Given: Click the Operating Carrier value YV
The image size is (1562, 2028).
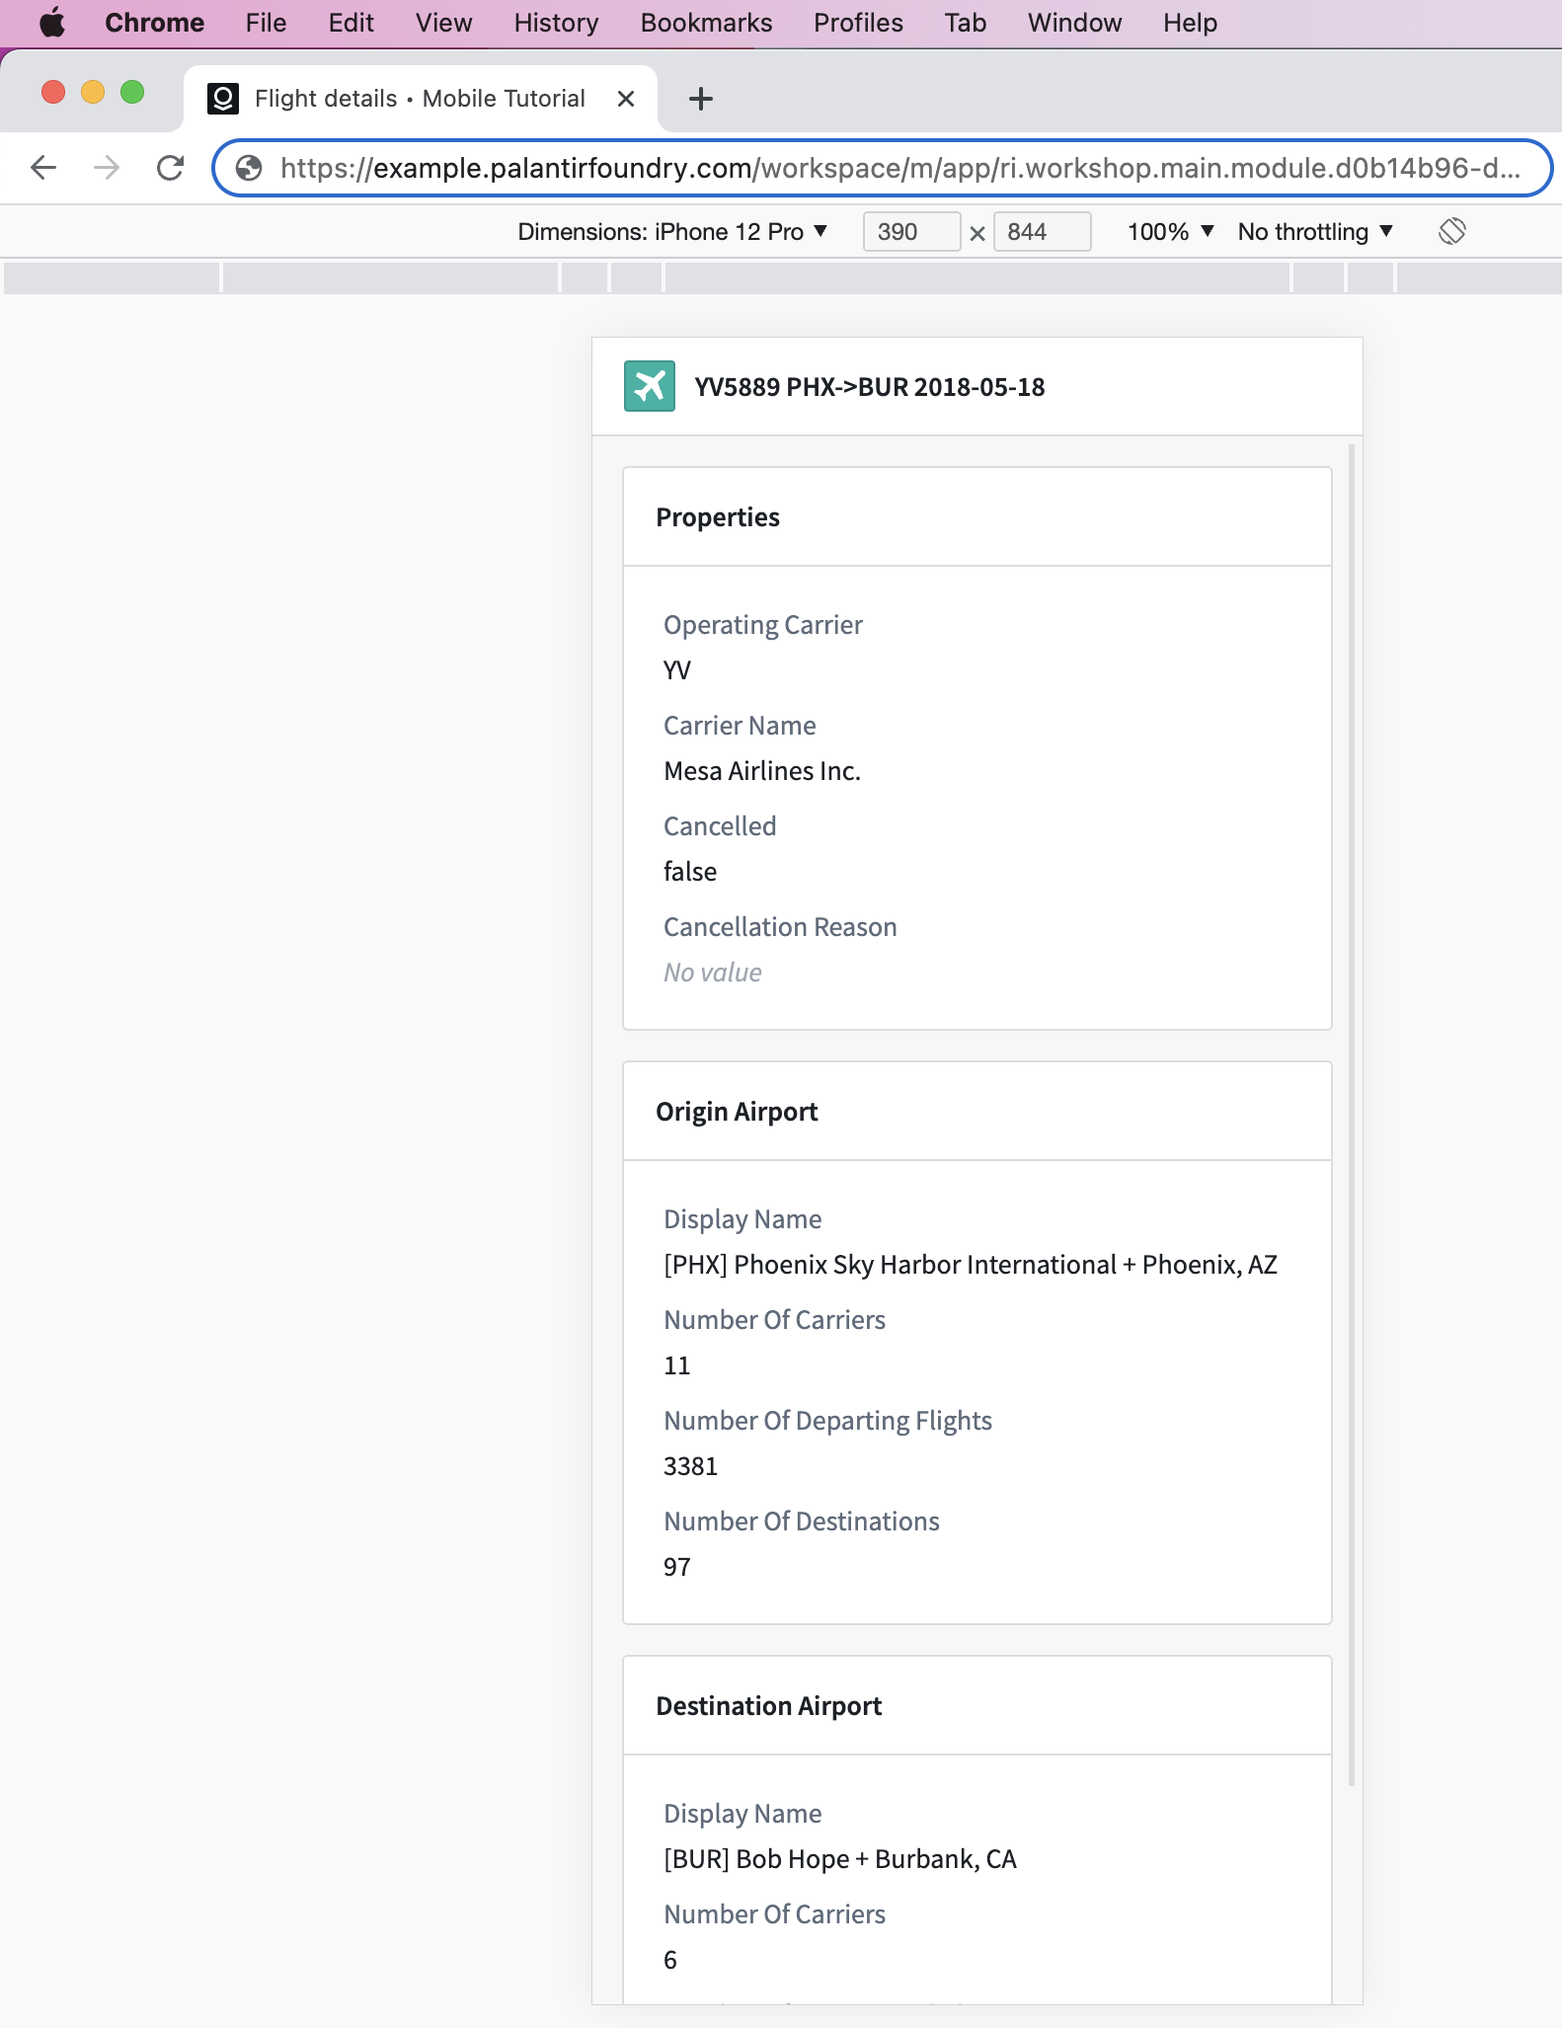Looking at the screenshot, I should 677,670.
